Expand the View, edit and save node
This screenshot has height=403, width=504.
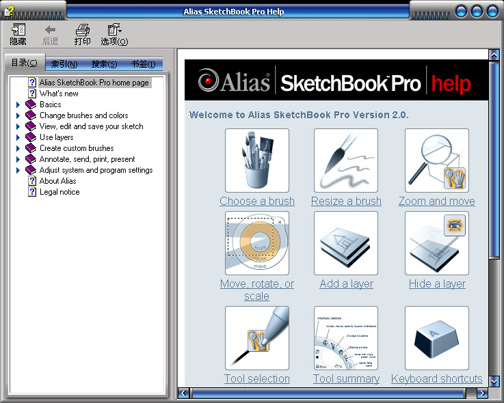pyautogui.click(x=18, y=126)
